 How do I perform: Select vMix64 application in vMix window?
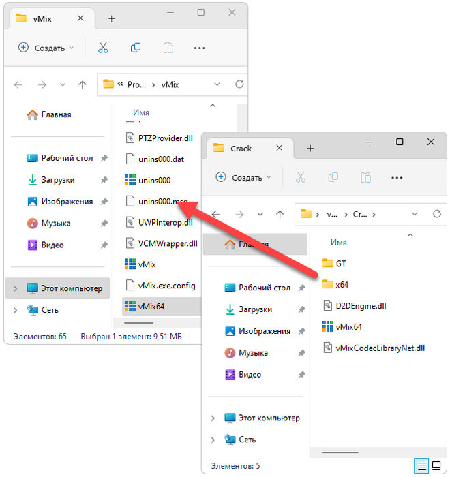point(162,307)
